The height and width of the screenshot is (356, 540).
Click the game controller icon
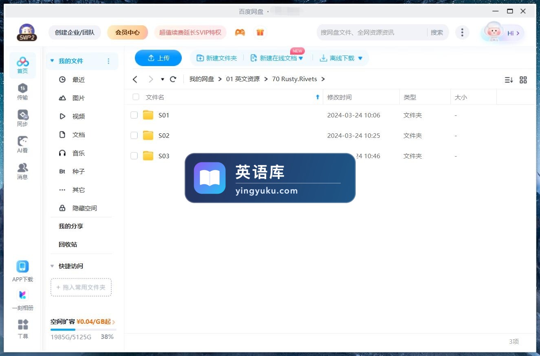pyautogui.click(x=240, y=32)
